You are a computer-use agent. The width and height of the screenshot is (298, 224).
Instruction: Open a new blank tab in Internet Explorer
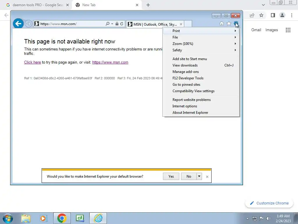click(188, 24)
